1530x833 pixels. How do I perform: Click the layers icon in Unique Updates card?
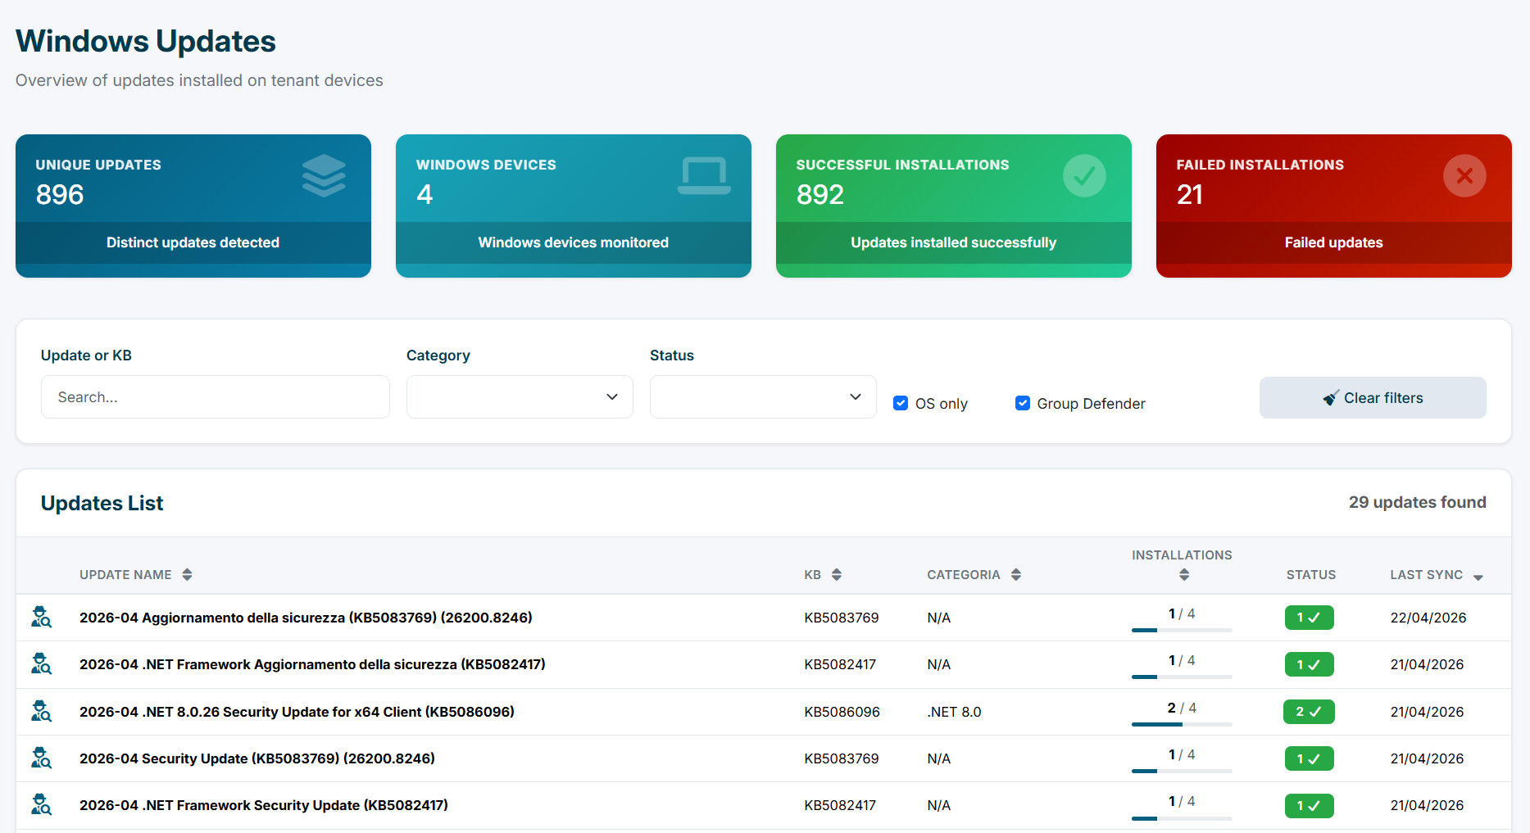(324, 175)
